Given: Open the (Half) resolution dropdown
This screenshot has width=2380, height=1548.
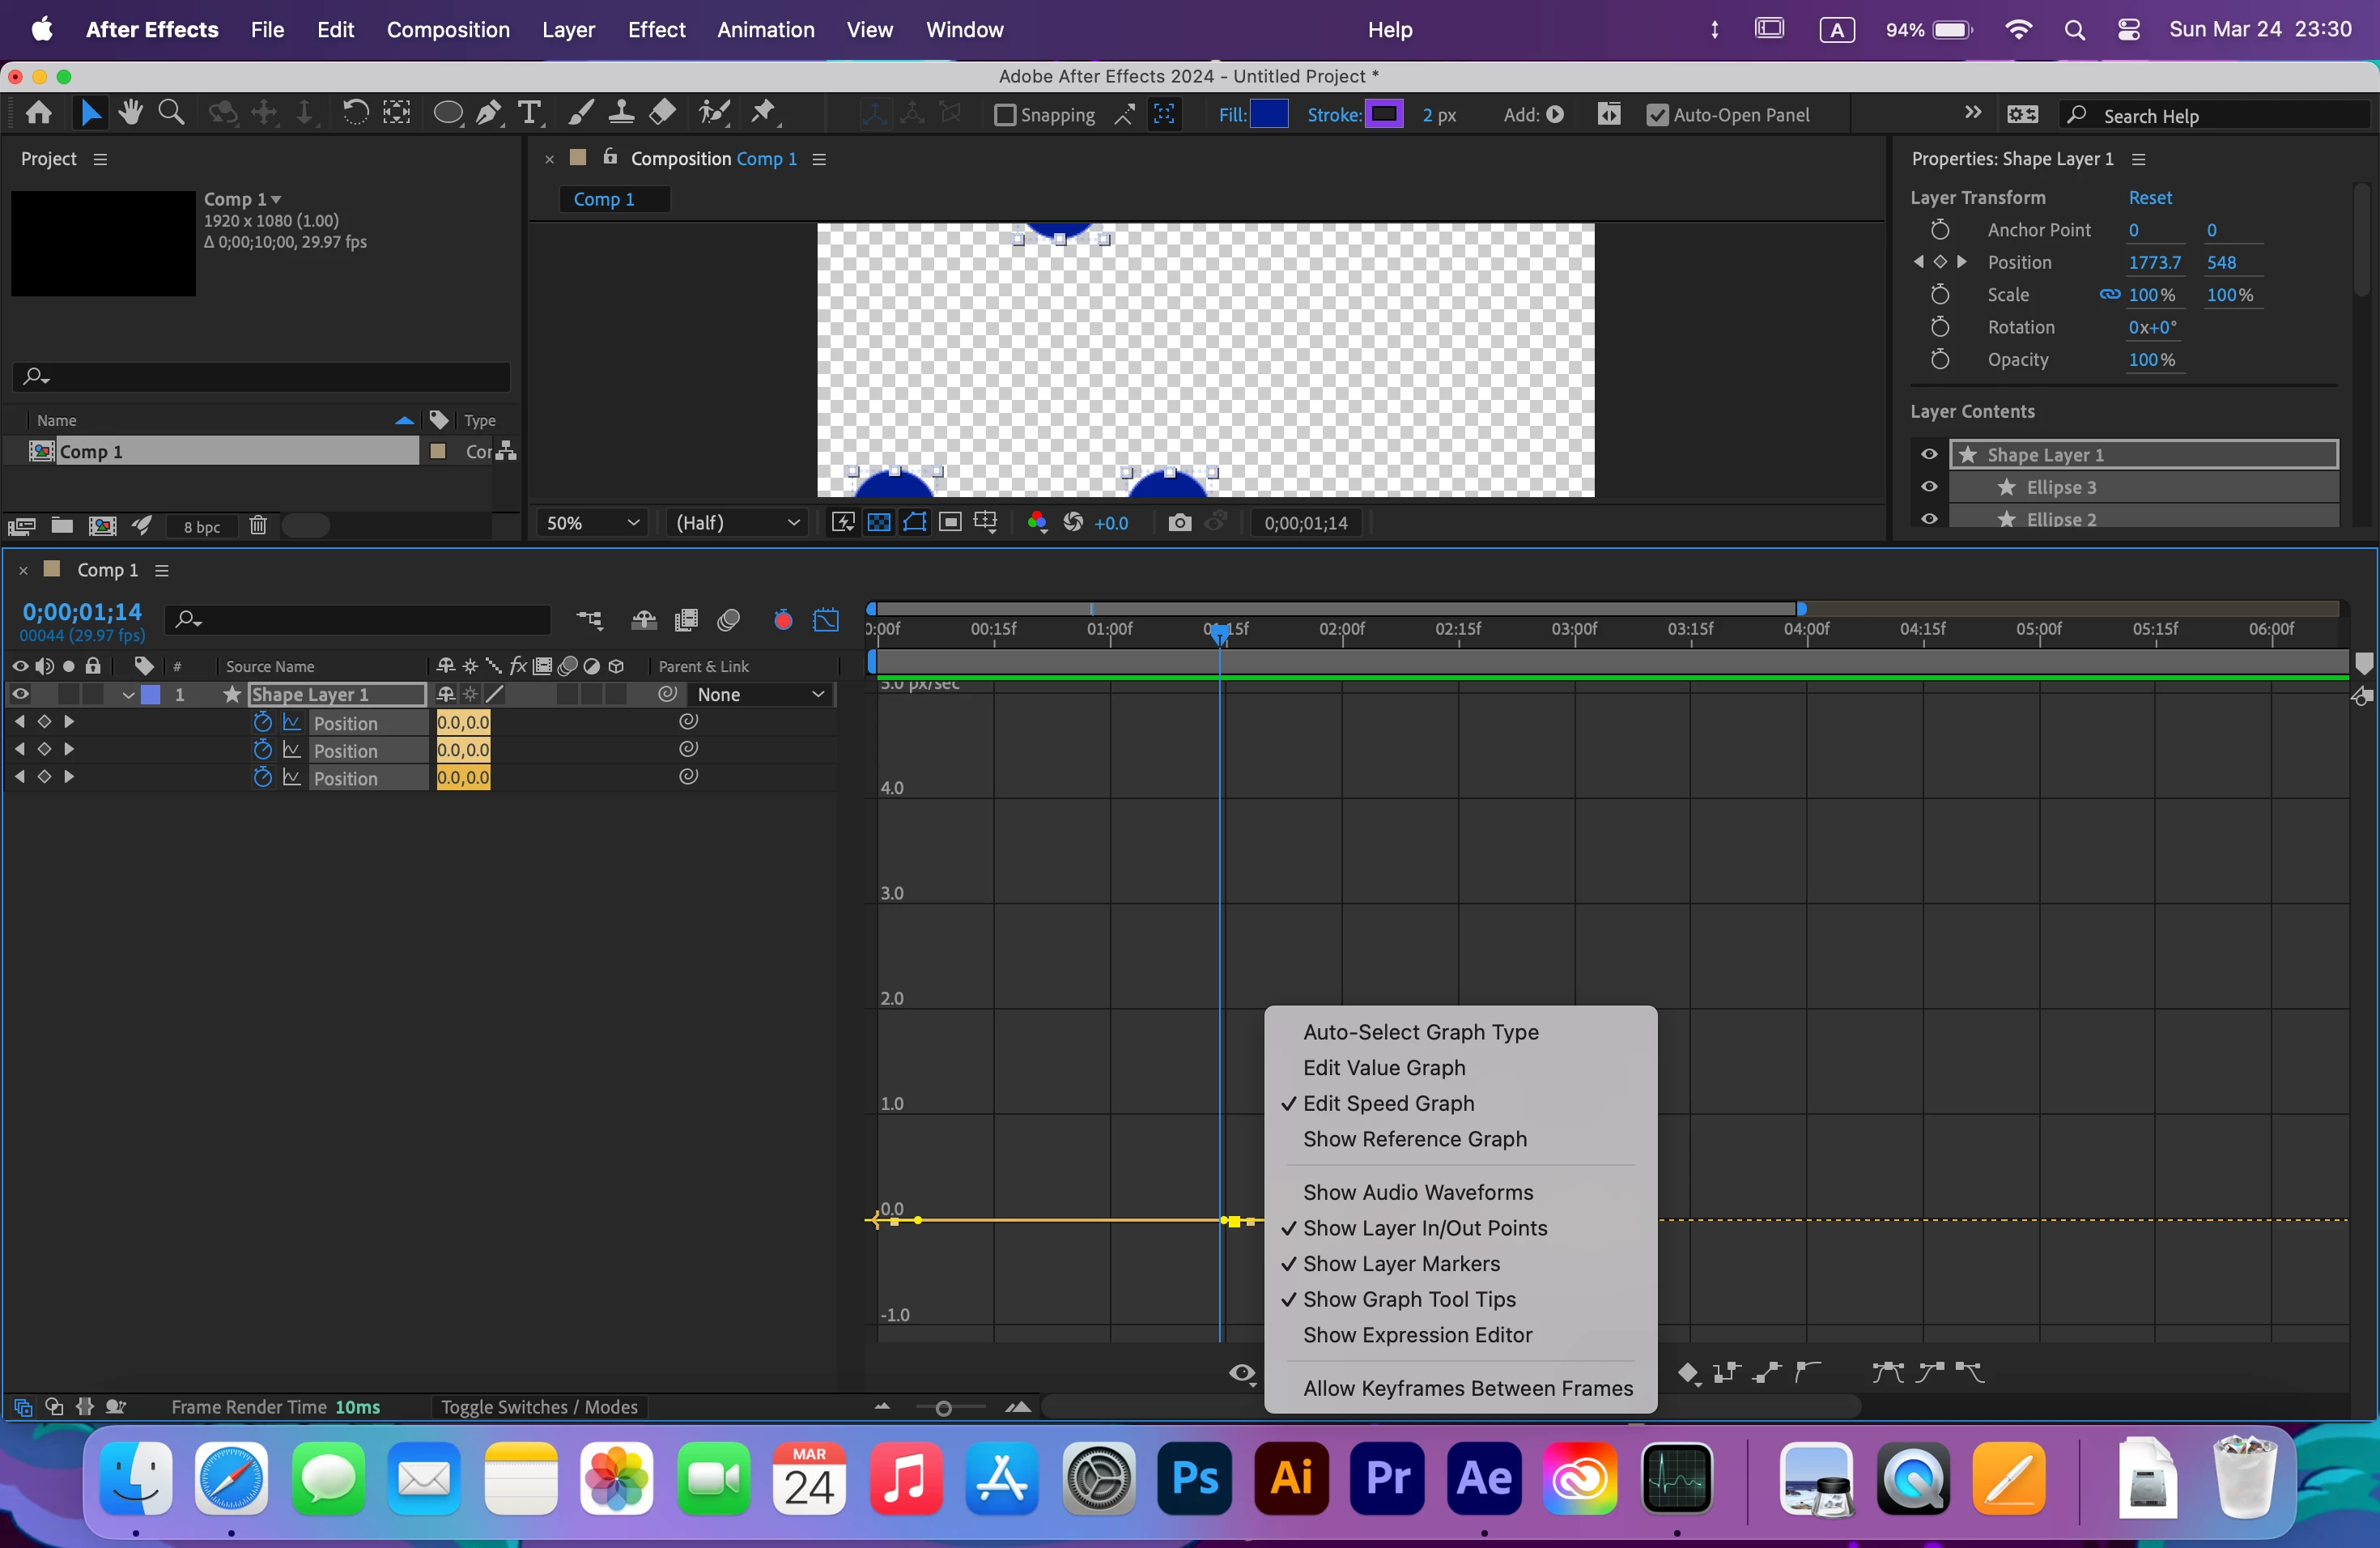Looking at the screenshot, I should point(737,523).
